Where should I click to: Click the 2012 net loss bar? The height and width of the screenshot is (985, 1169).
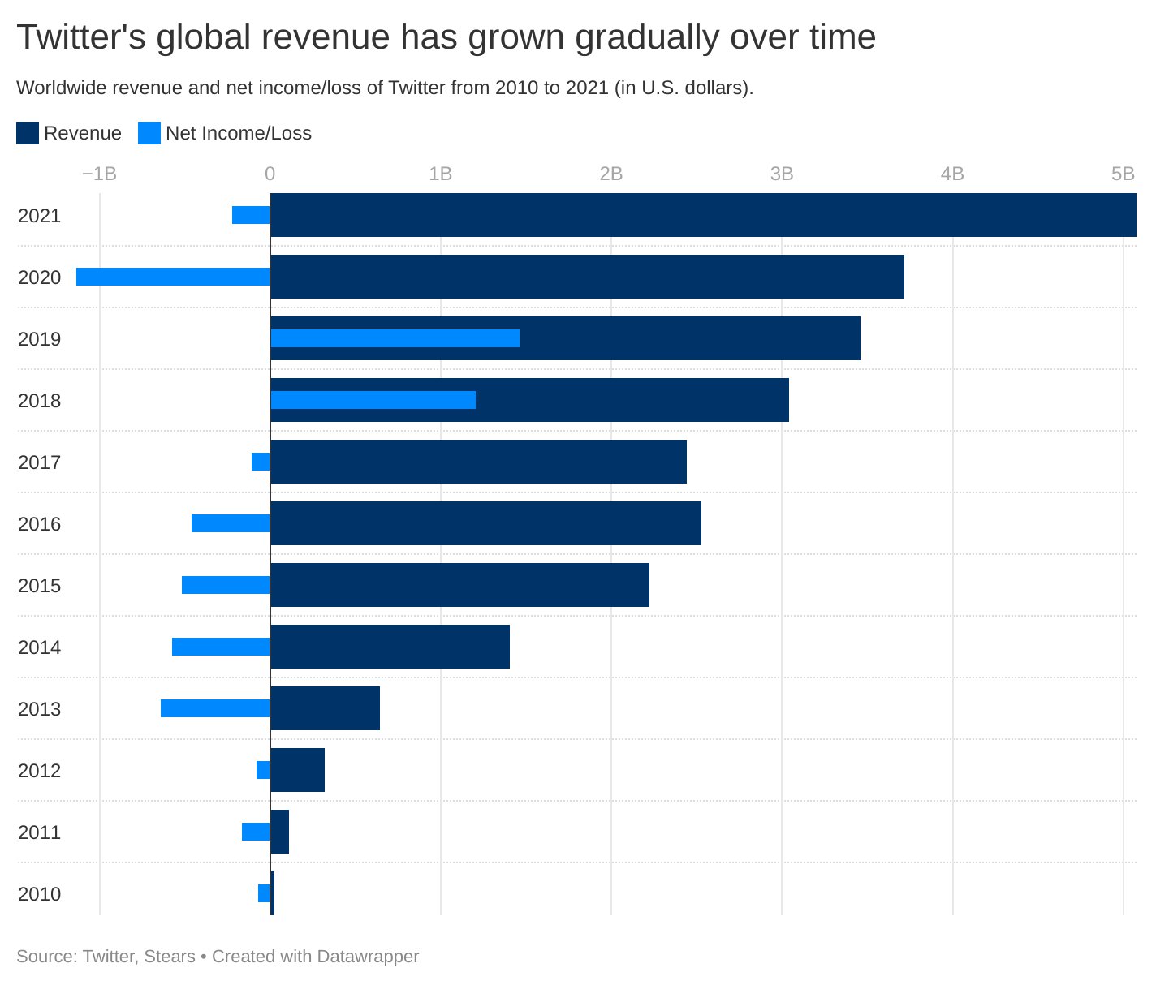[263, 770]
